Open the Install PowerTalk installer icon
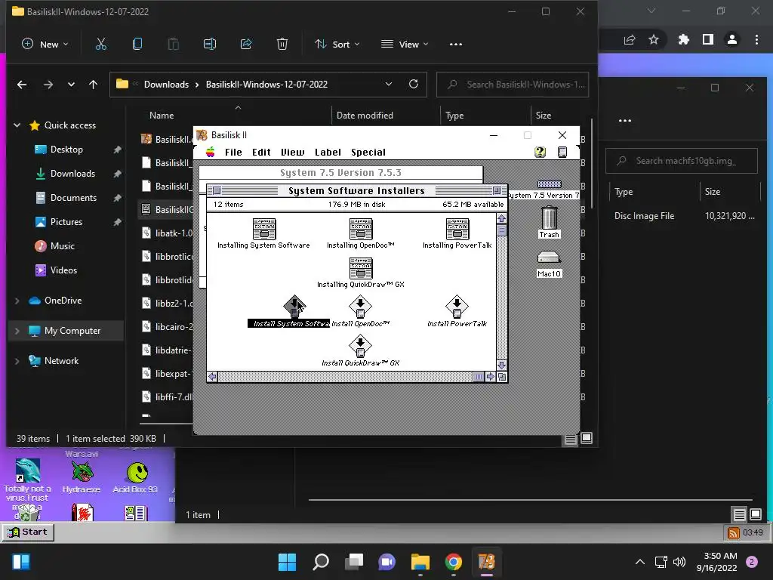 click(457, 307)
